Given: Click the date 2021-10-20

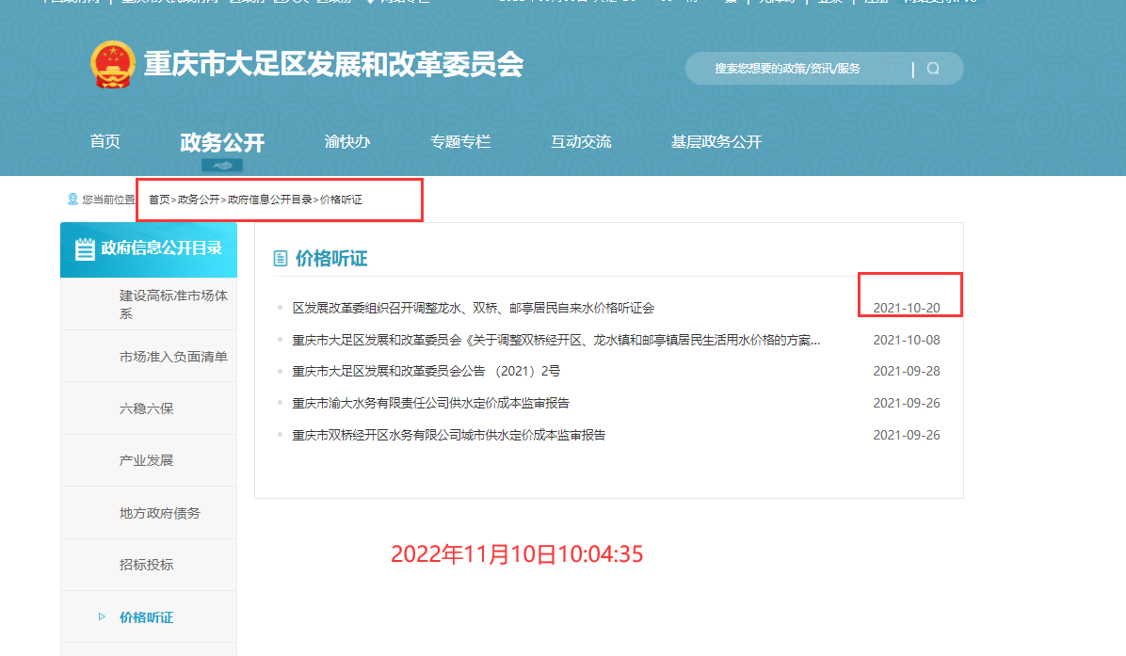Looking at the screenshot, I should tap(907, 308).
